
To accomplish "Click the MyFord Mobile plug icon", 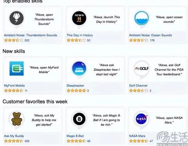I will click(17, 69).
